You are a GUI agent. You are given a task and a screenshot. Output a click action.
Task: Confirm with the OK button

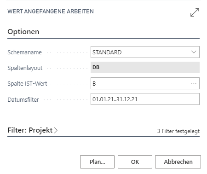click(135, 162)
